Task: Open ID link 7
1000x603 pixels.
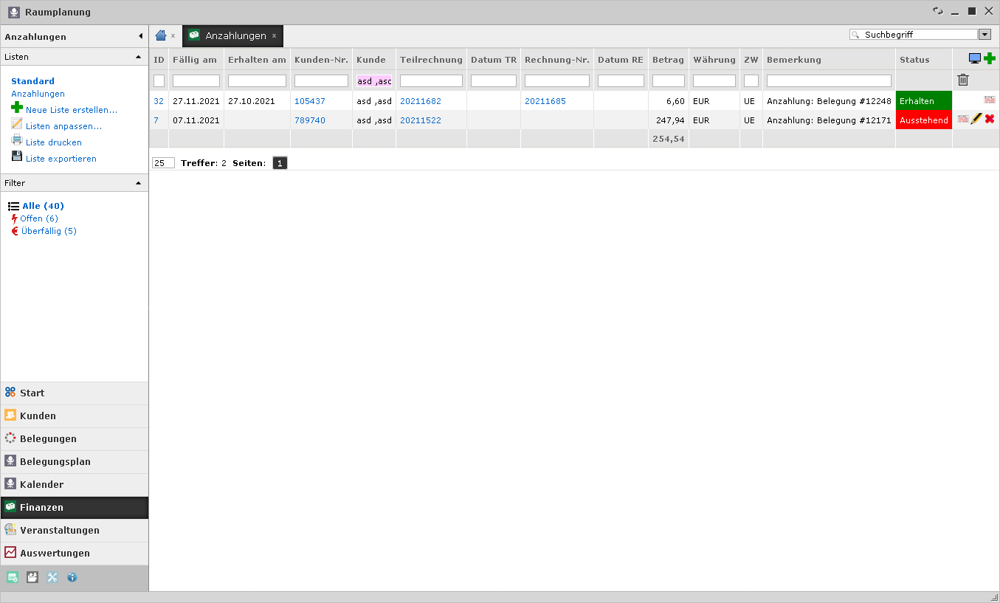Action: click(156, 120)
